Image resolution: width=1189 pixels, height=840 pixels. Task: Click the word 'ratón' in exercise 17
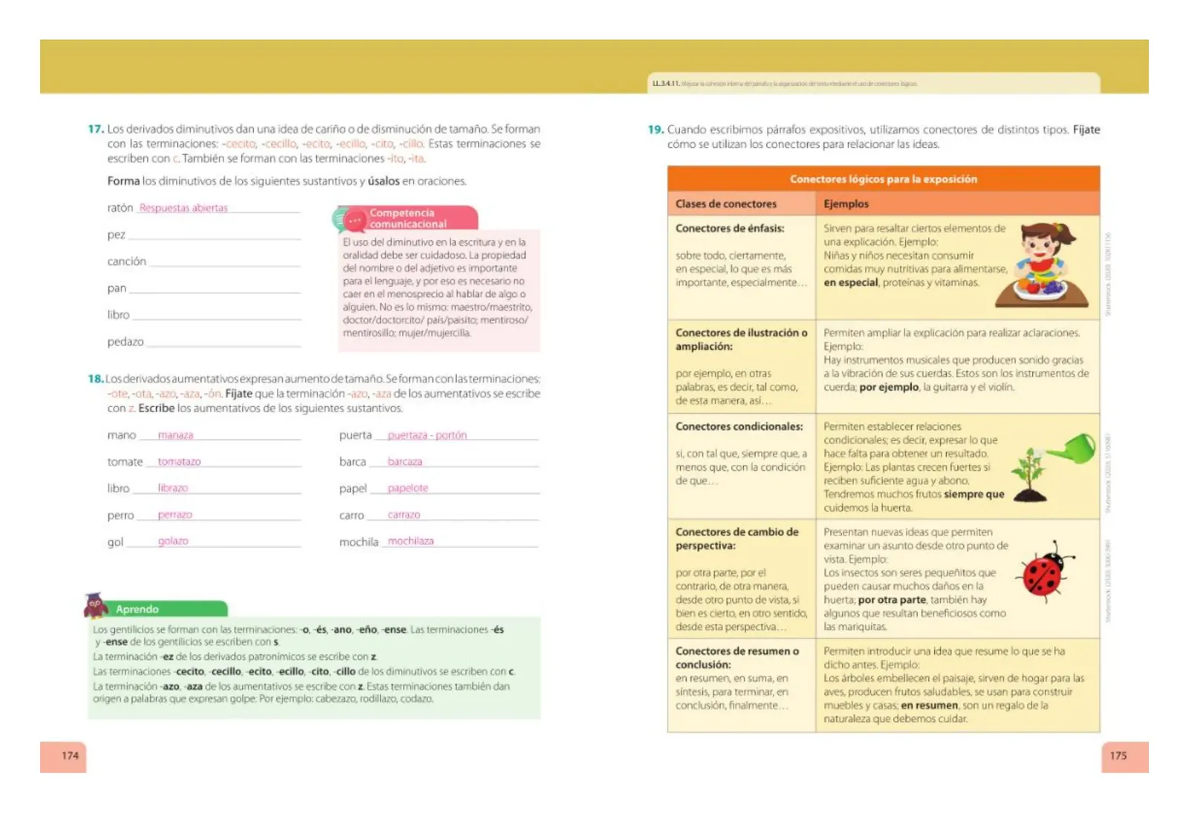point(120,208)
